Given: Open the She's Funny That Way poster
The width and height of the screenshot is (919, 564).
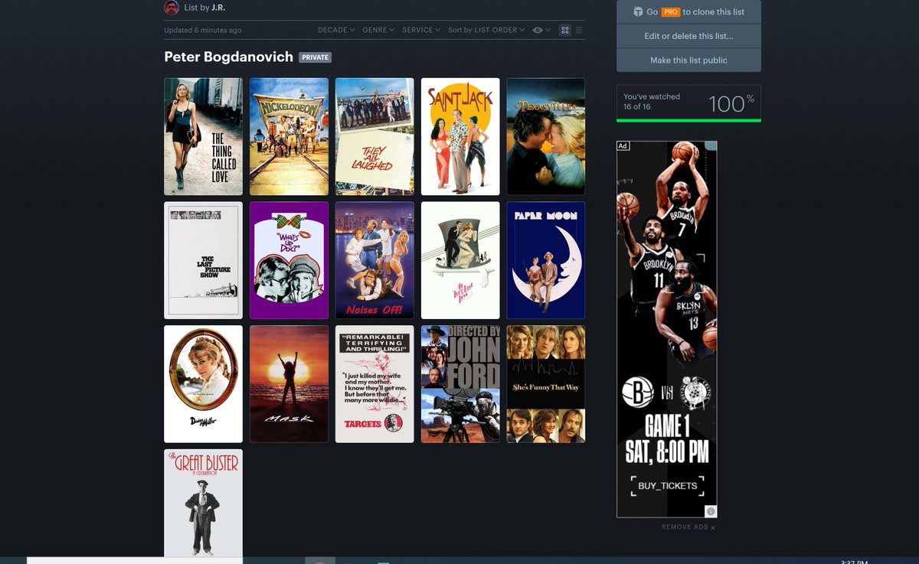Looking at the screenshot, I should click(546, 384).
